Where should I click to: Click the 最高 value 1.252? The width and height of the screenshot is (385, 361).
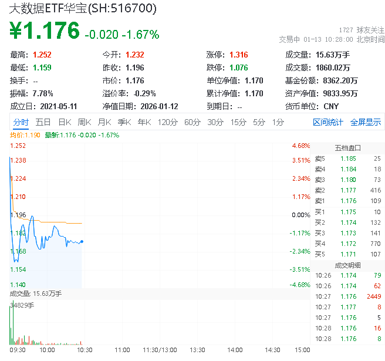42,55
